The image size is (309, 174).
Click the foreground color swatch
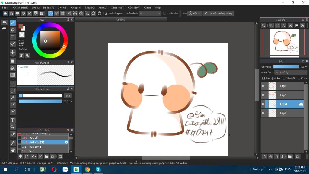click(21, 26)
